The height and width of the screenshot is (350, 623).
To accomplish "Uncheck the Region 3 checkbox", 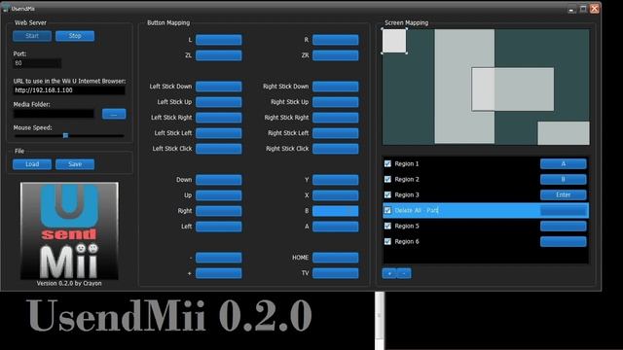I will pyautogui.click(x=387, y=194).
